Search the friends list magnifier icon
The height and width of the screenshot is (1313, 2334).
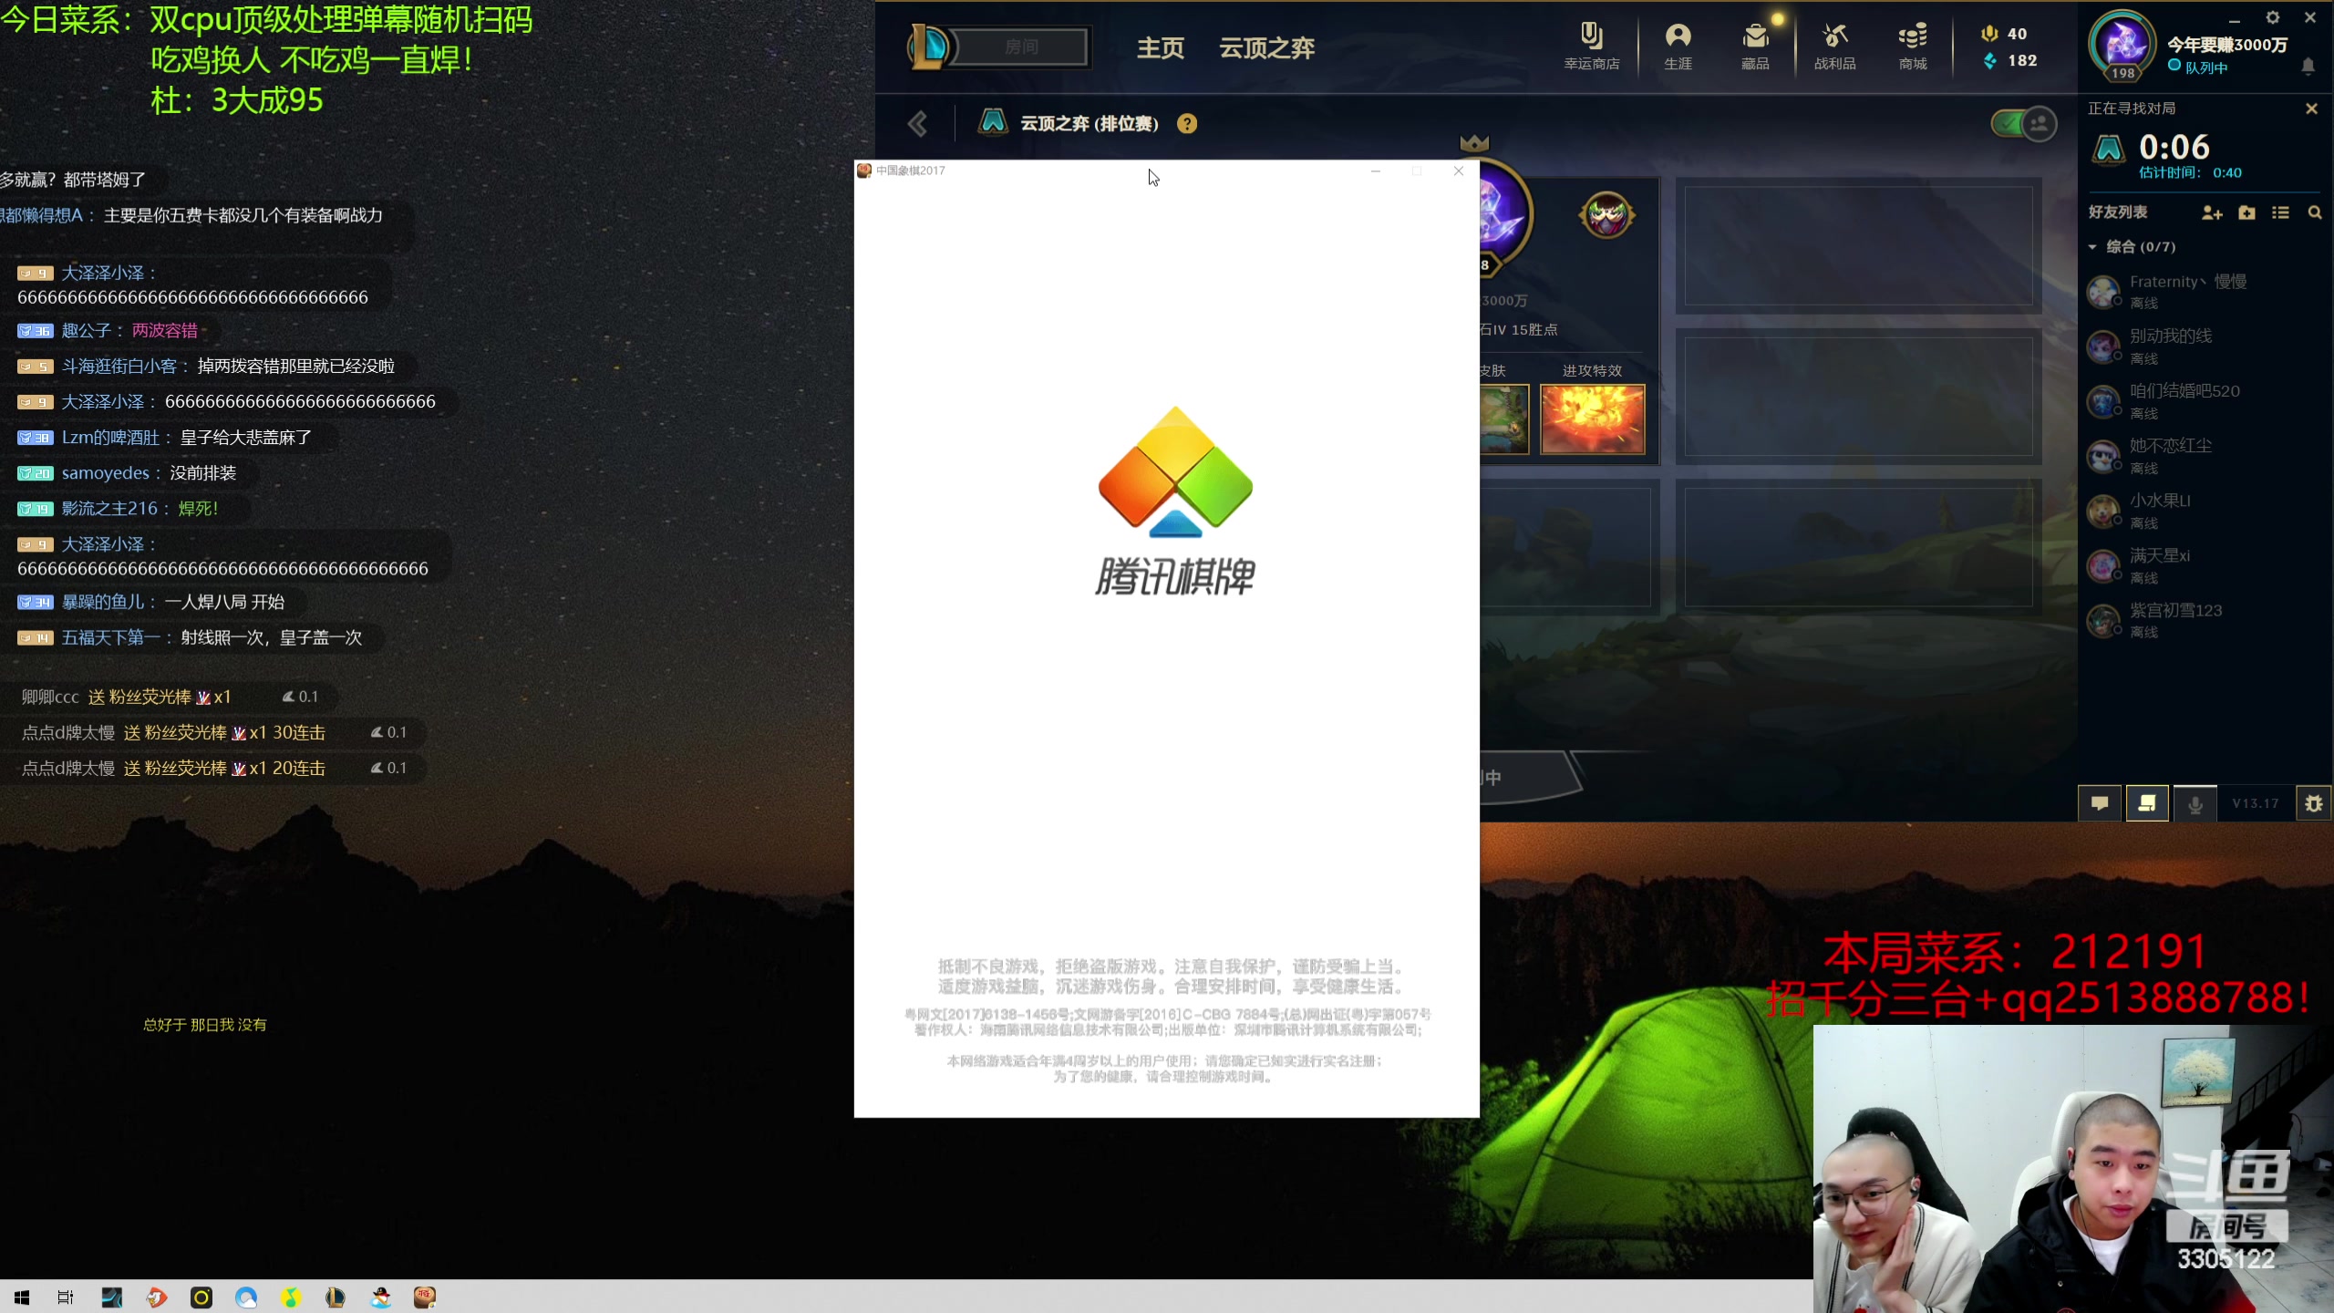2315,212
